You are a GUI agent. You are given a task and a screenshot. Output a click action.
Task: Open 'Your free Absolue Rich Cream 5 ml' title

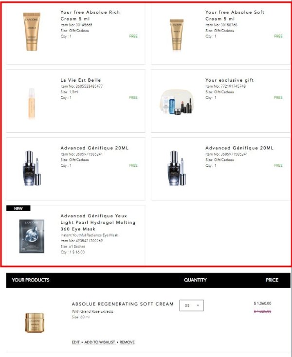tap(90, 16)
